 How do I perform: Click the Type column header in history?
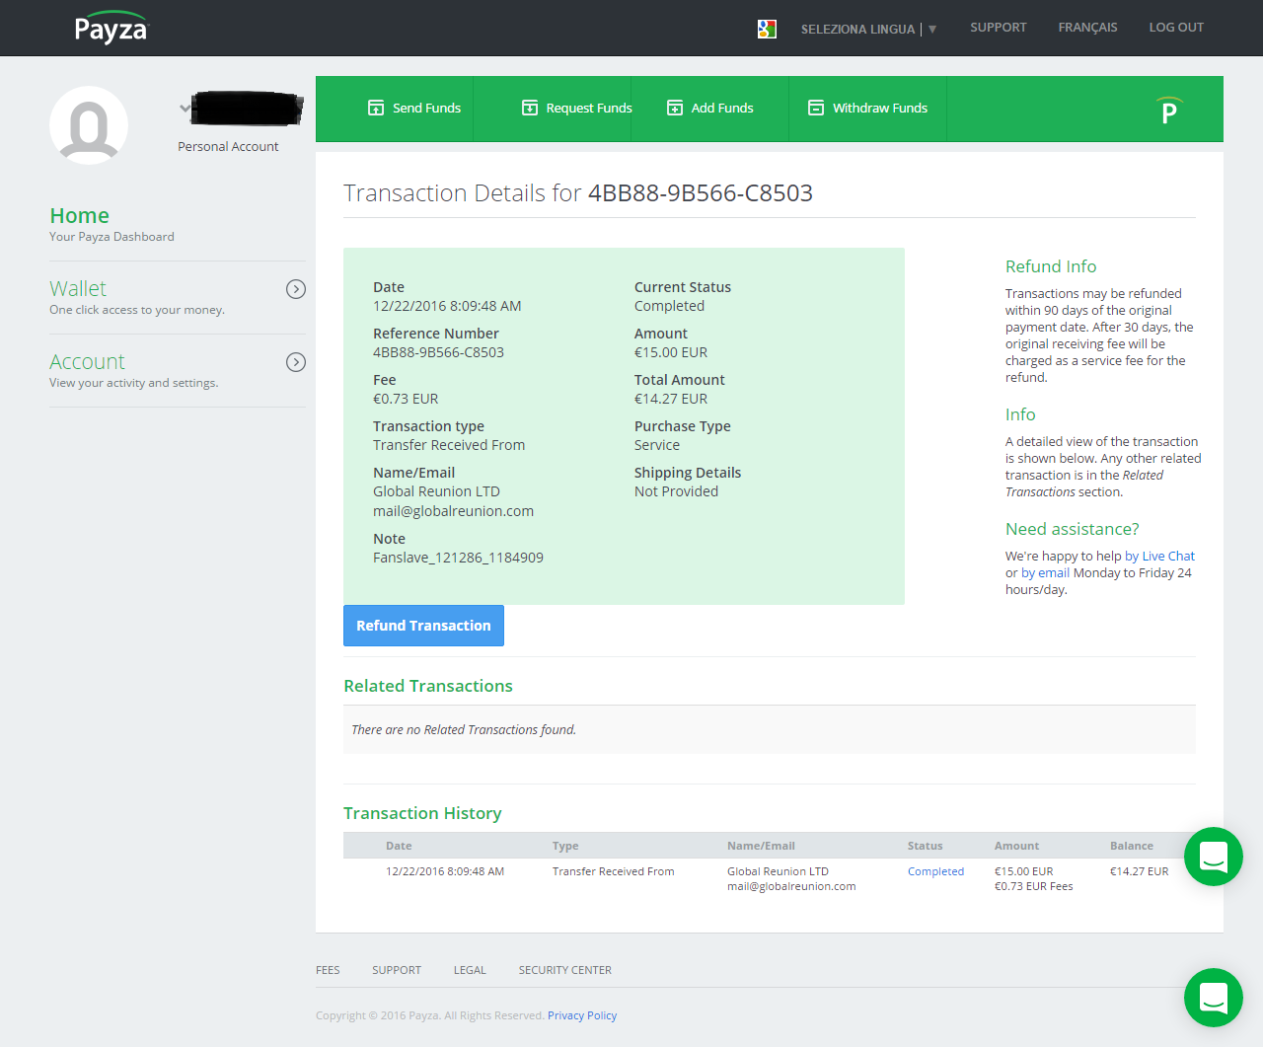(x=565, y=846)
